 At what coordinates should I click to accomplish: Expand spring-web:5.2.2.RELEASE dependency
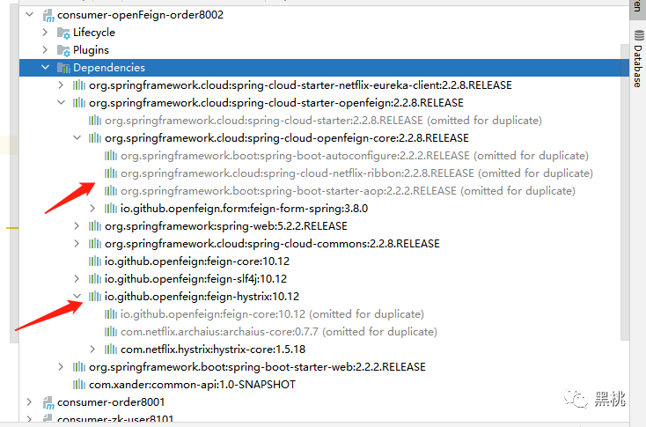point(77,226)
